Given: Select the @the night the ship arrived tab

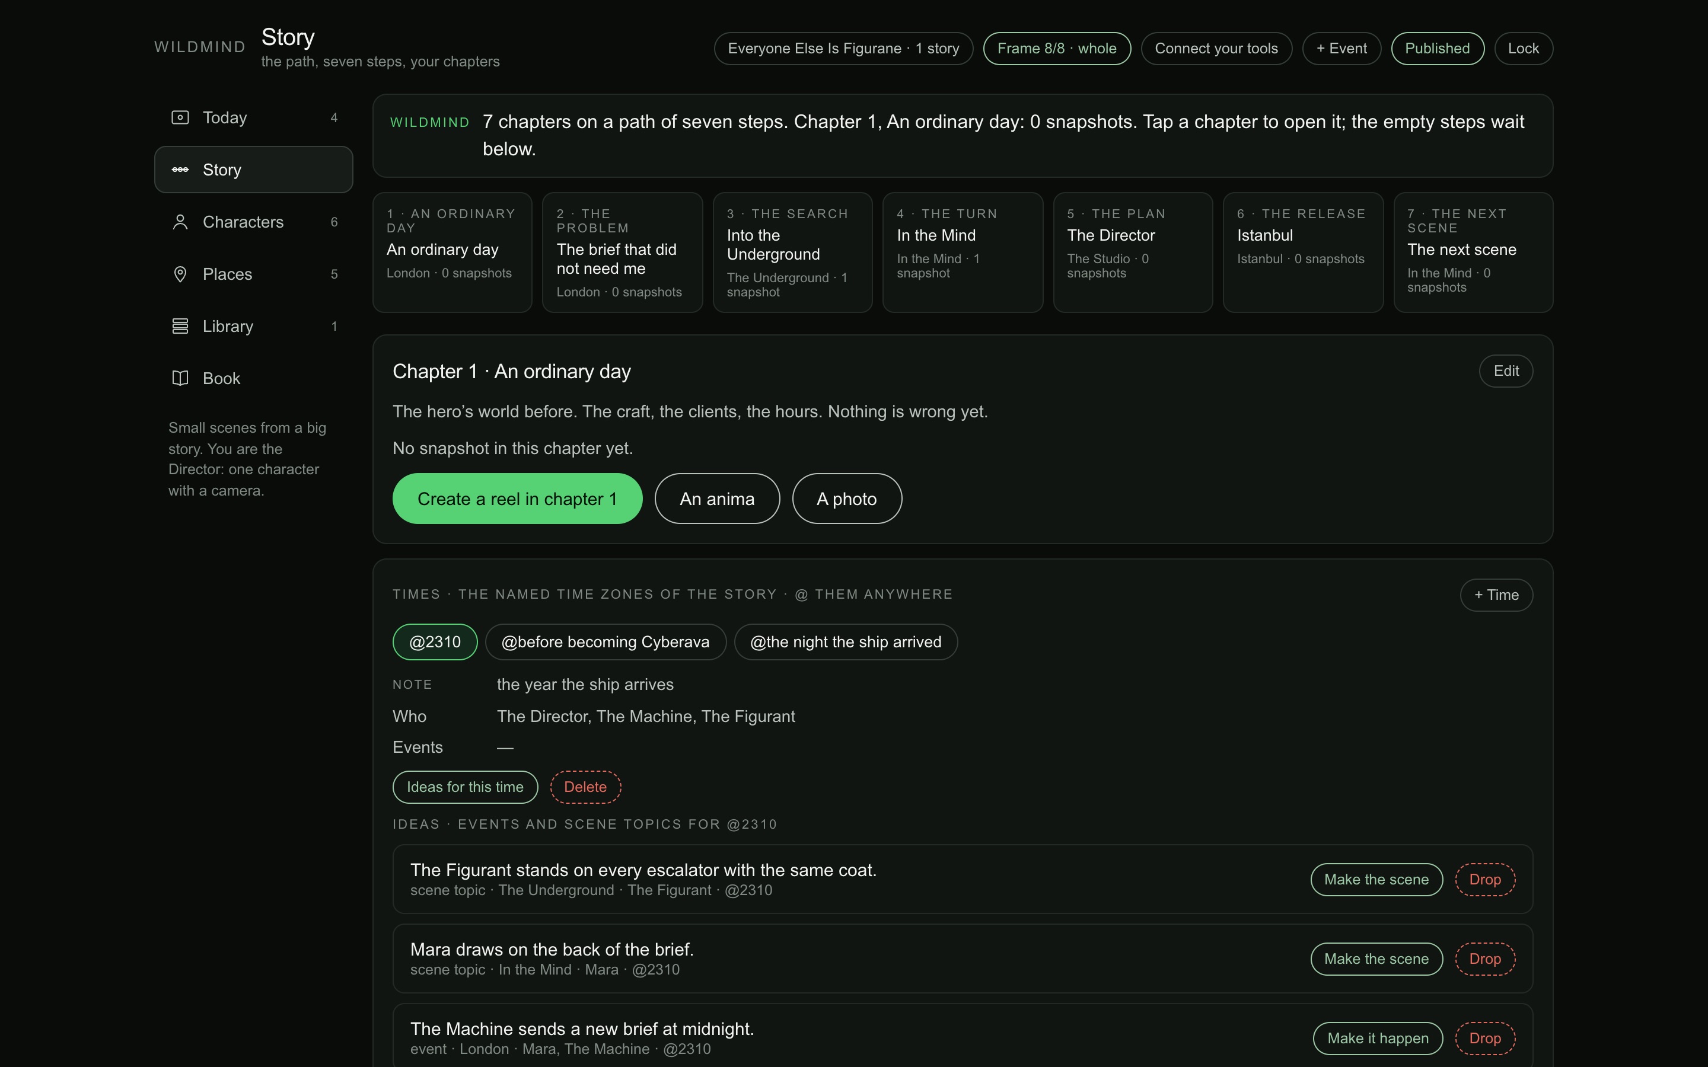Looking at the screenshot, I should 846,641.
